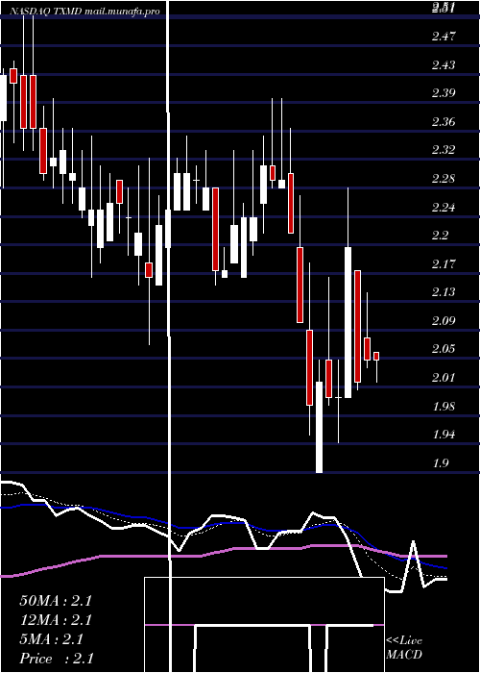Click the 2.01 price axis label
This screenshot has height=673, width=480.
click(x=444, y=378)
